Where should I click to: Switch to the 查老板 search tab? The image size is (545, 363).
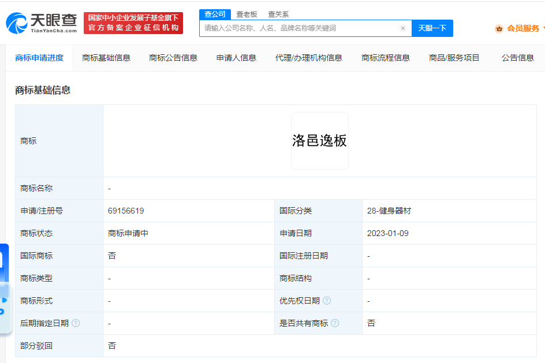coord(247,14)
